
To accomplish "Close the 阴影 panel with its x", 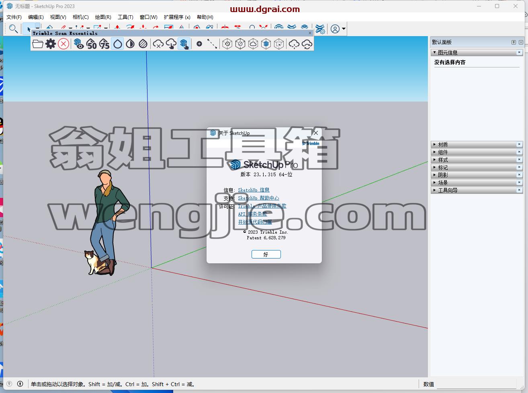I will [x=519, y=175].
